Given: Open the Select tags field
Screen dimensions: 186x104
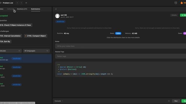Looking at the screenshot, I should point(121,56).
